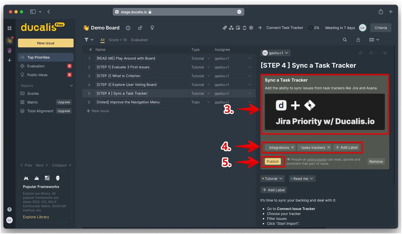
Task: Click the Safari share icon
Action: click(381, 12)
